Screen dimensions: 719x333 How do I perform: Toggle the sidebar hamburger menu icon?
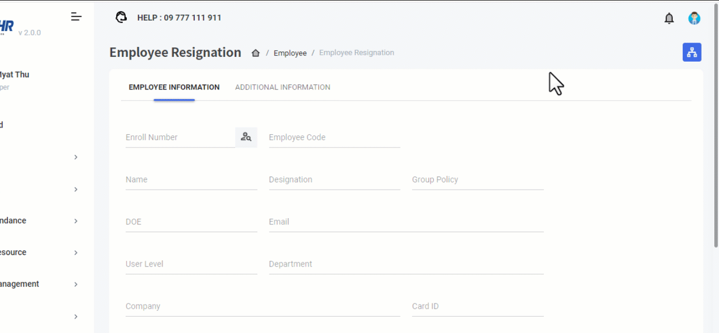click(76, 17)
